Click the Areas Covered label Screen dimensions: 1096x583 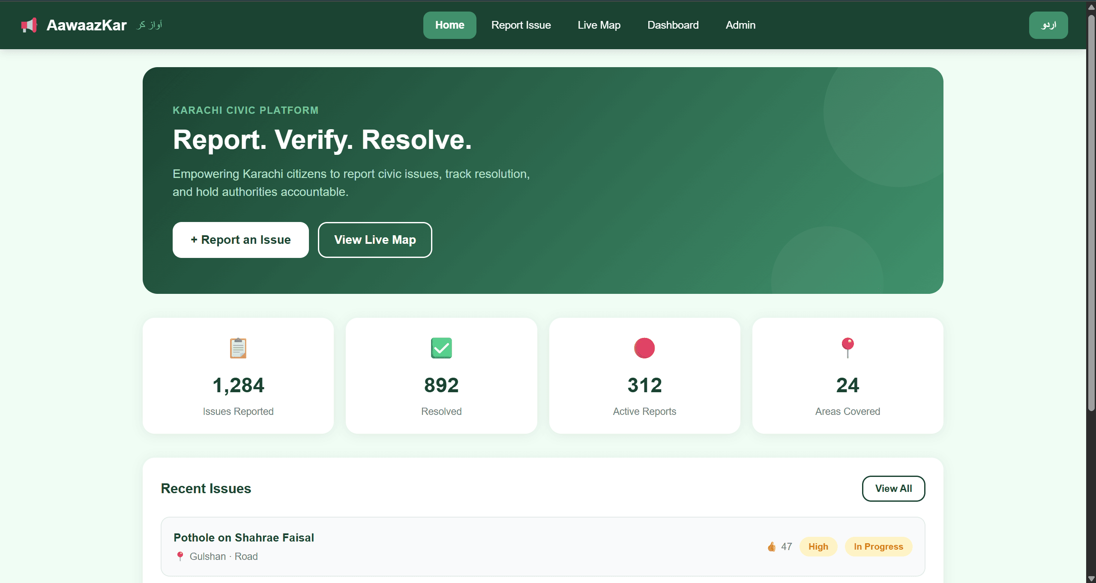pos(847,411)
